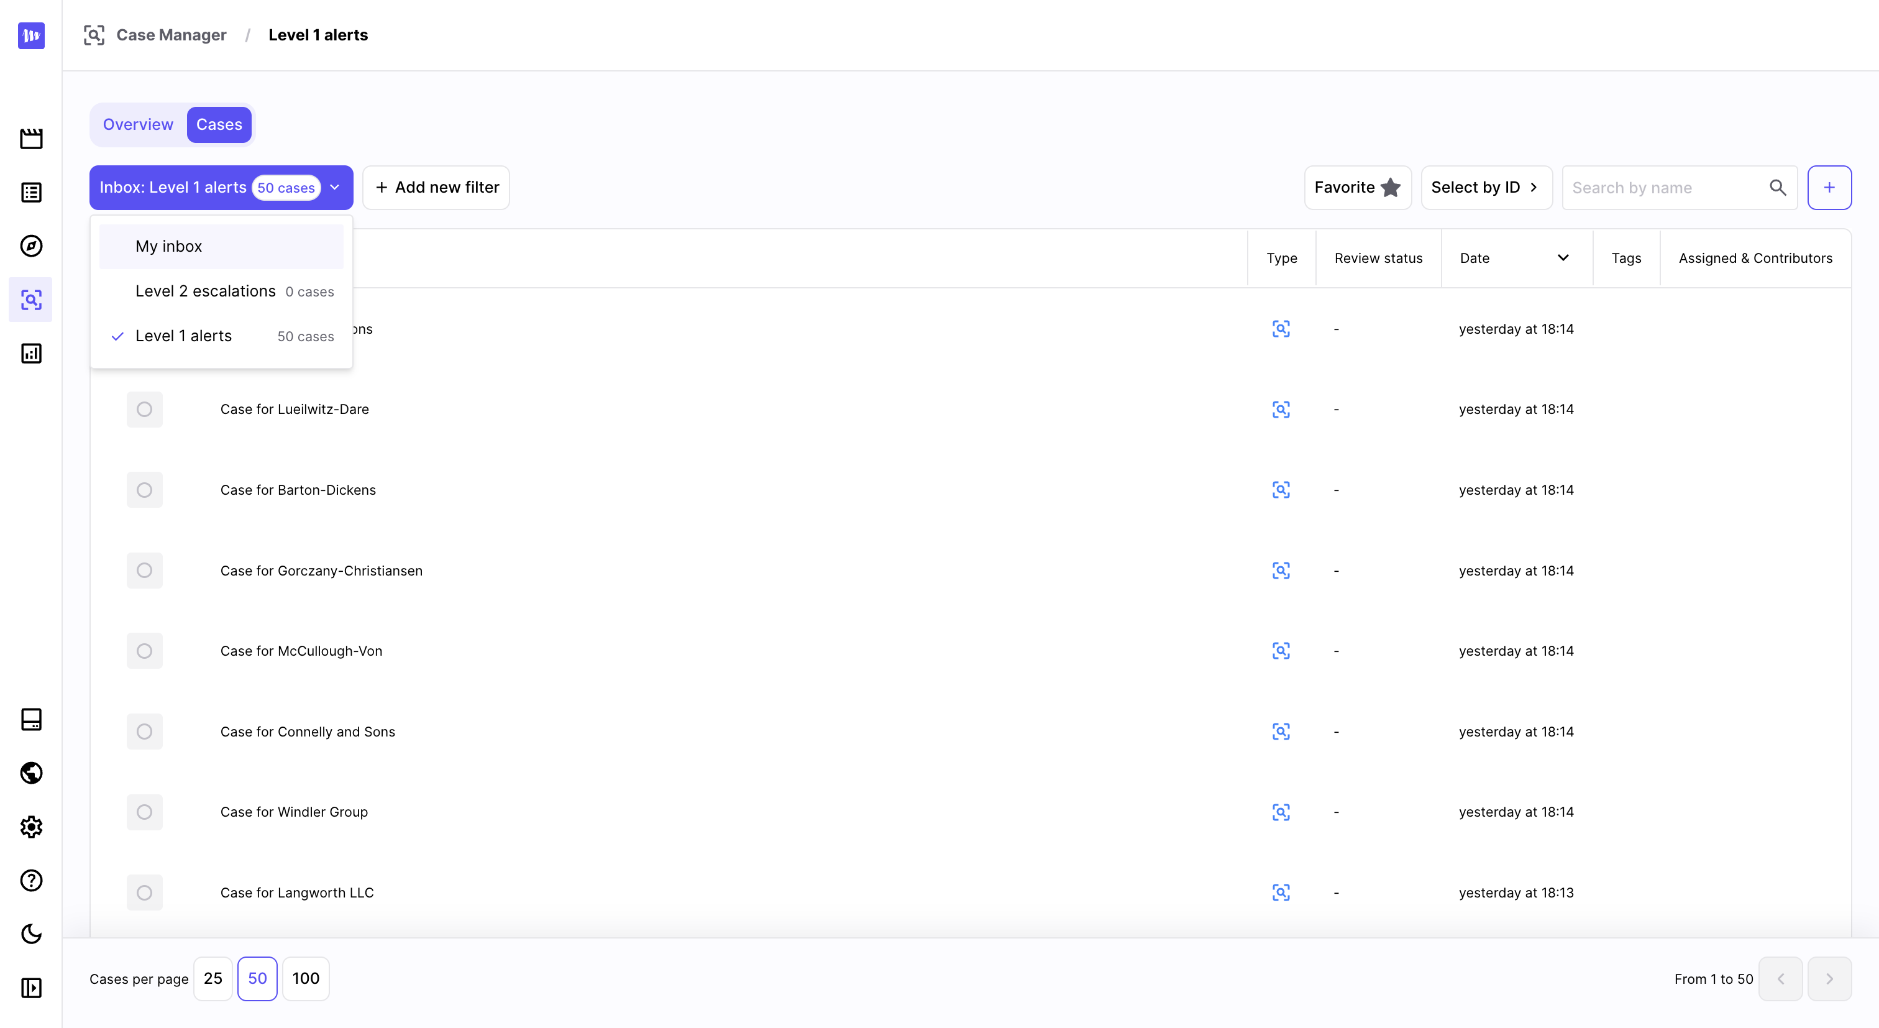This screenshot has height=1028, width=1879.
Task: Expand sidebar with bottom panel icon
Action: pyautogui.click(x=30, y=988)
